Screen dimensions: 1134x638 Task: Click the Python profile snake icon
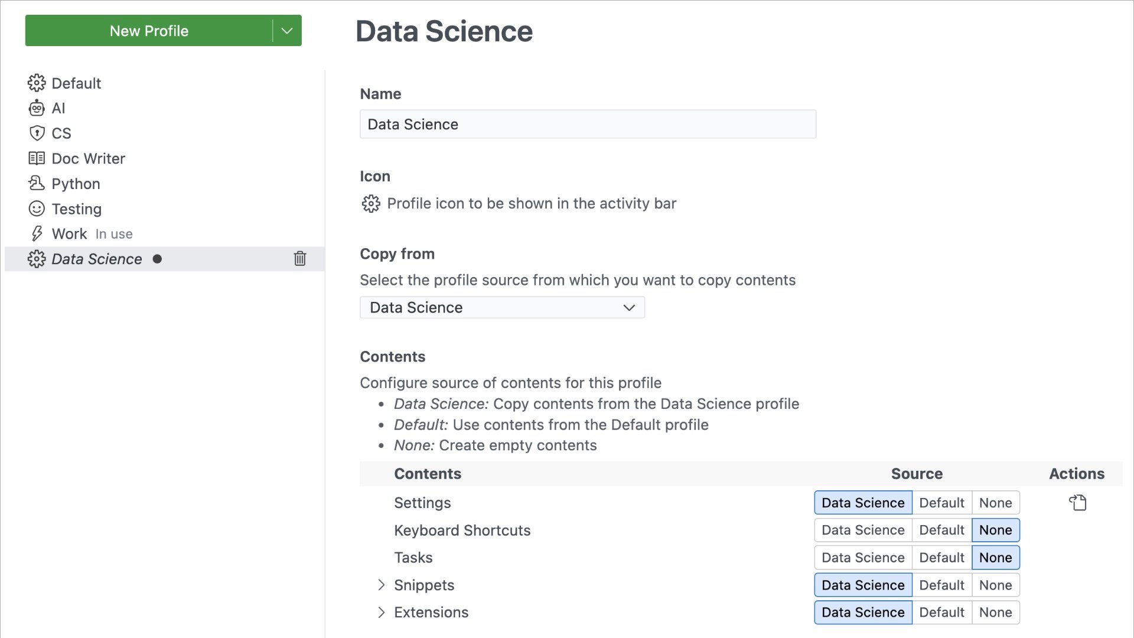point(37,184)
